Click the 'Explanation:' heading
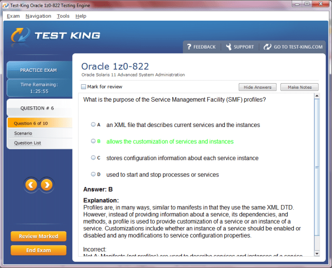332x268 pixels. click(101, 200)
